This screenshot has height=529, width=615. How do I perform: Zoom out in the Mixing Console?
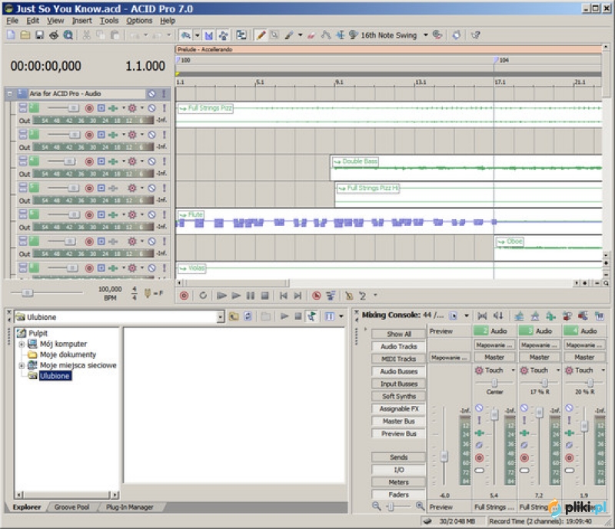click(377, 506)
